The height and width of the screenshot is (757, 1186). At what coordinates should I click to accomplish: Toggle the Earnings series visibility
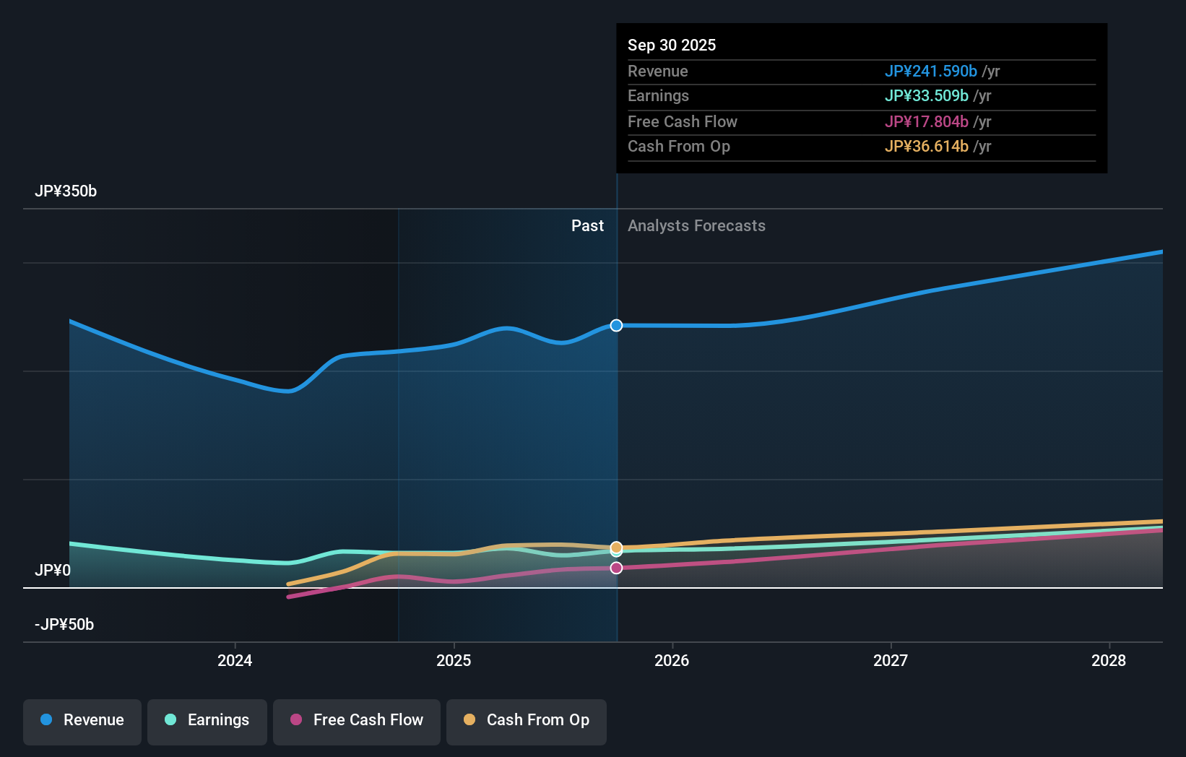tap(207, 722)
